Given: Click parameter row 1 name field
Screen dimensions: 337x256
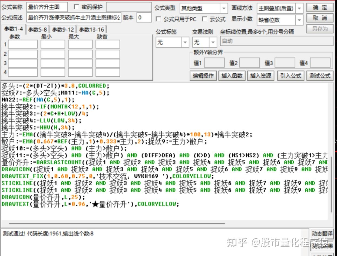Looking at the screenshot, I should coord(23,44).
